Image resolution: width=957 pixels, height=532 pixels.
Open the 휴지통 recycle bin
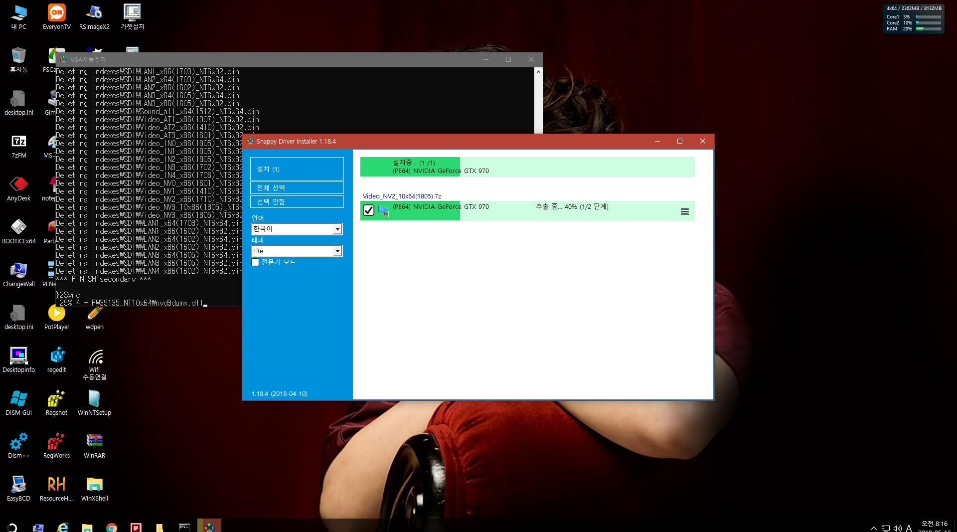[19, 60]
